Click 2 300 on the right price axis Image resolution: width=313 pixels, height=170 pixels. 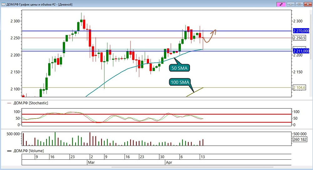click(298, 21)
